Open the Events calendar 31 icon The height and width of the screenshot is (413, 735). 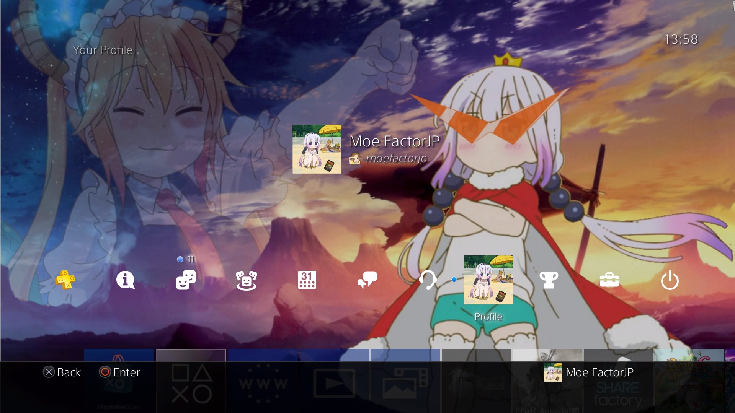point(307,280)
